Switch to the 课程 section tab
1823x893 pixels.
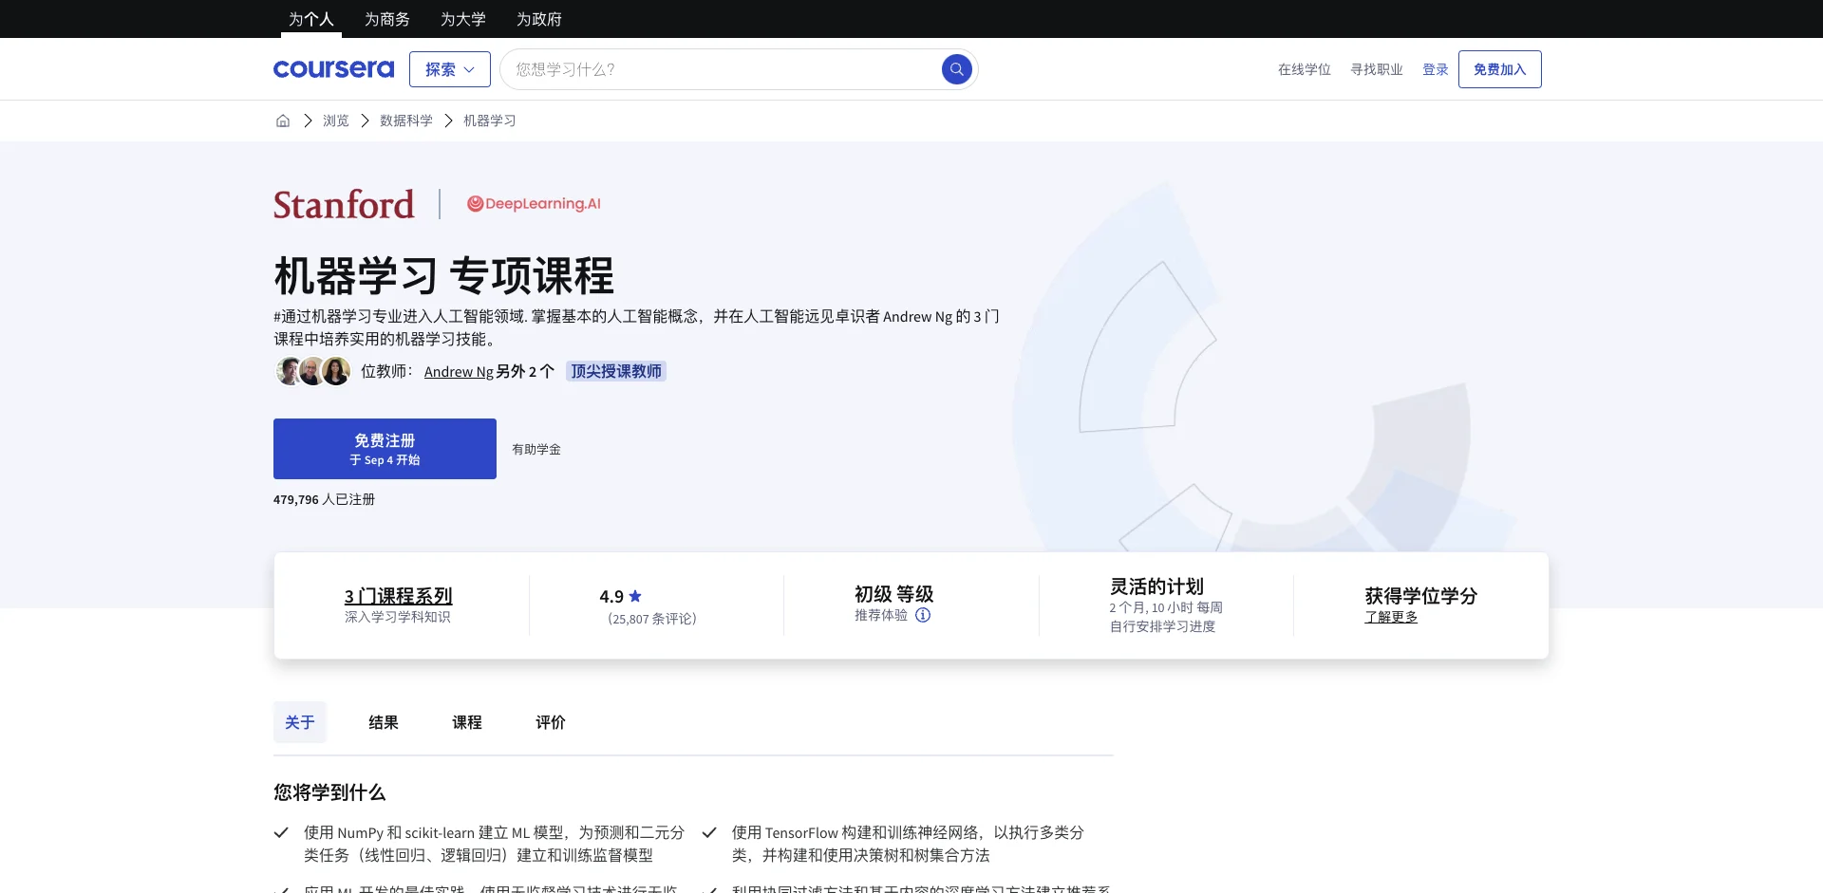click(x=467, y=722)
